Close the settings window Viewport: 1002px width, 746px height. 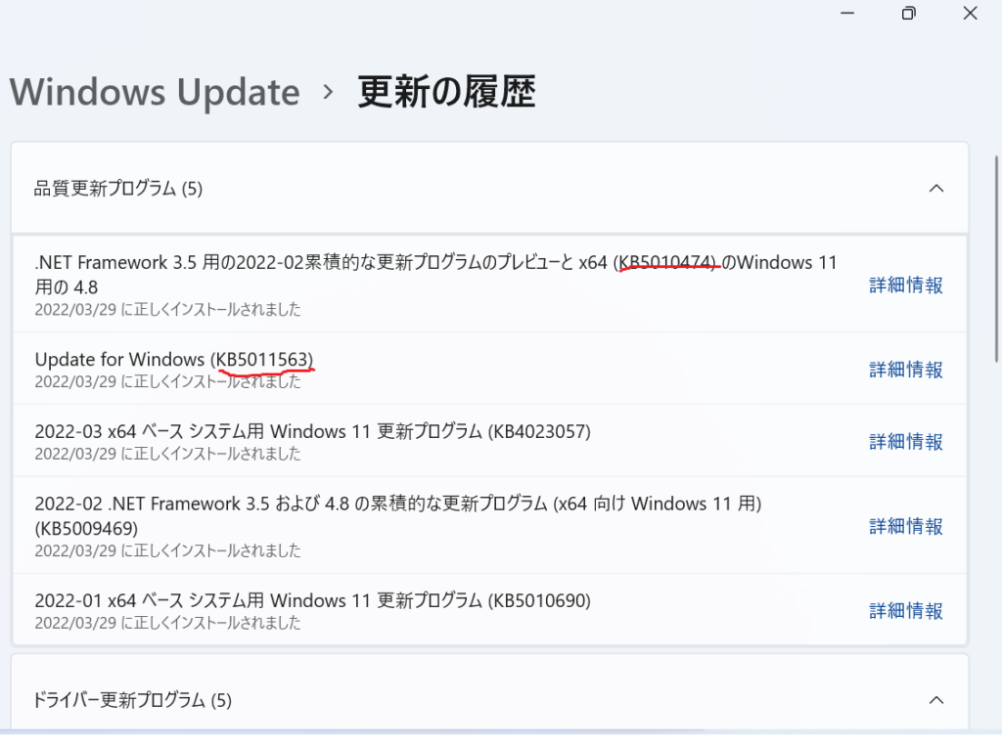(x=970, y=13)
